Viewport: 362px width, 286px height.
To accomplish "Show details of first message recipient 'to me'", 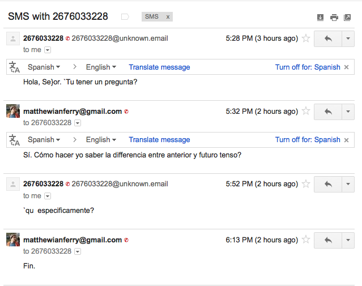I will 48,50.
